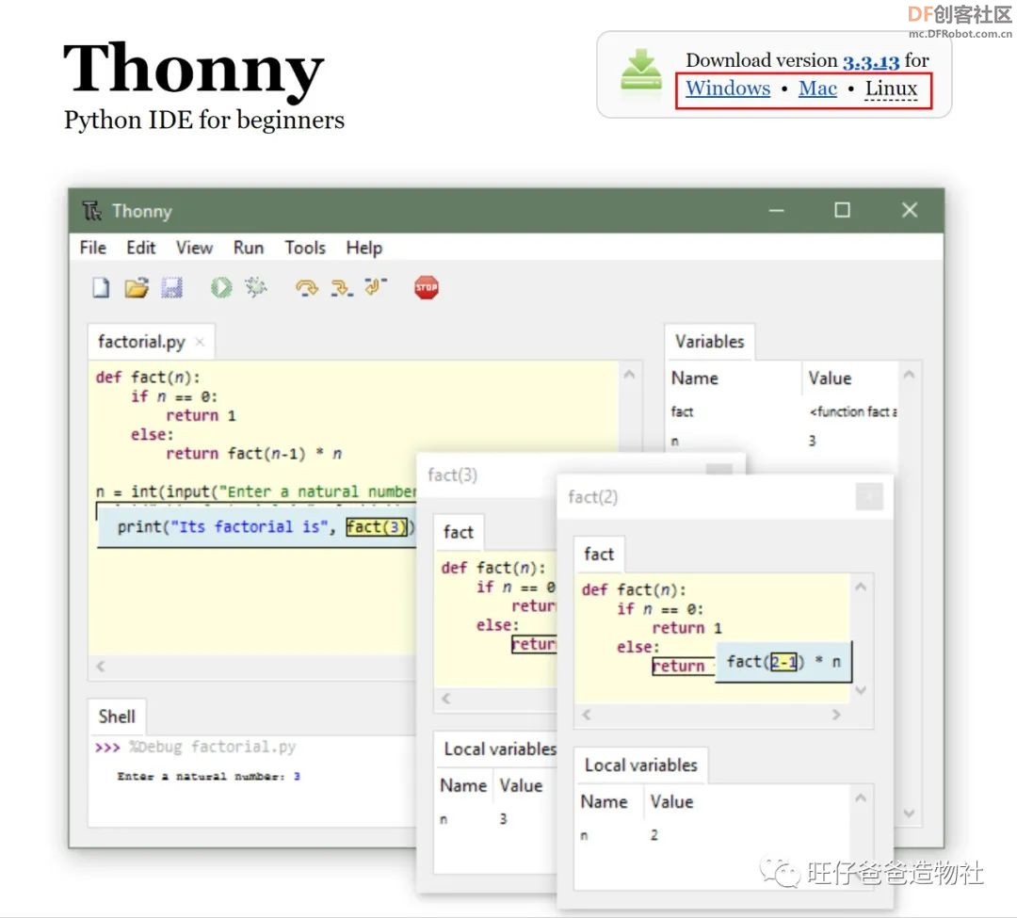Open the Tools menu
Image resolution: width=1017 pixels, height=918 pixels.
[305, 248]
